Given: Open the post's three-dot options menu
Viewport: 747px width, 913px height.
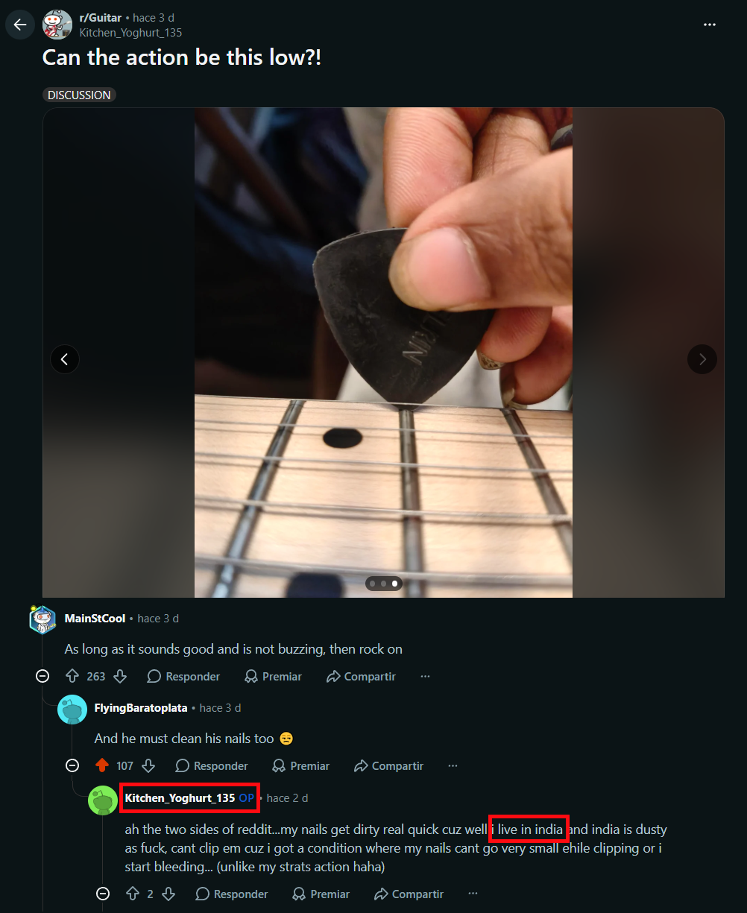Looking at the screenshot, I should pos(710,25).
